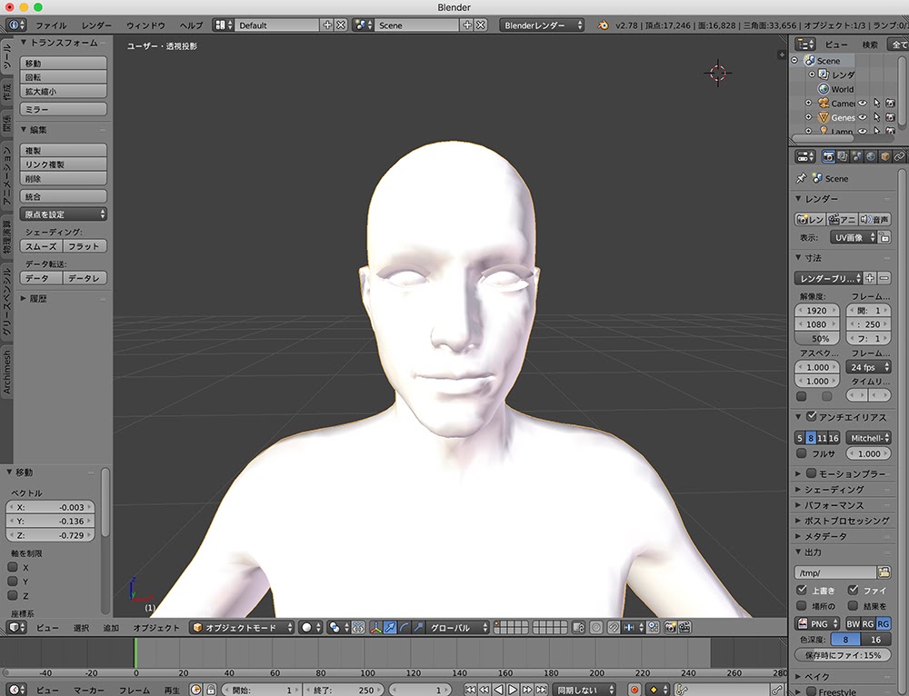909x696 pixels.
Task: Click the Mirror button in Transform panel
Action: (x=63, y=109)
